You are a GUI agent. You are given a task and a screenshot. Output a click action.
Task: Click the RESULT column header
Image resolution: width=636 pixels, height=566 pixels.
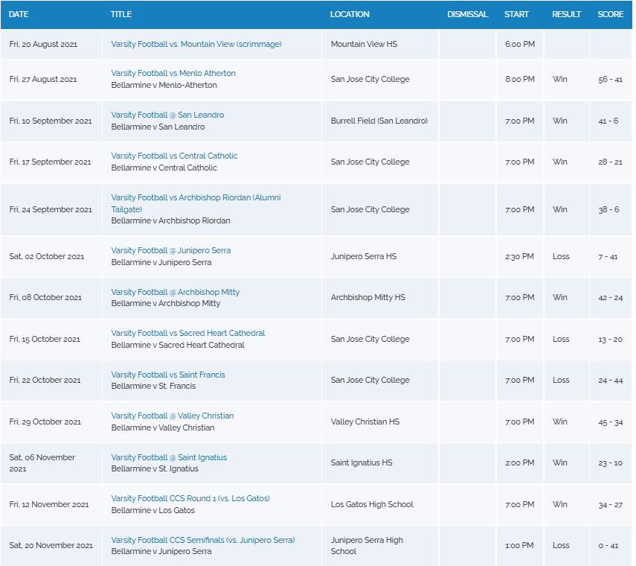point(566,14)
